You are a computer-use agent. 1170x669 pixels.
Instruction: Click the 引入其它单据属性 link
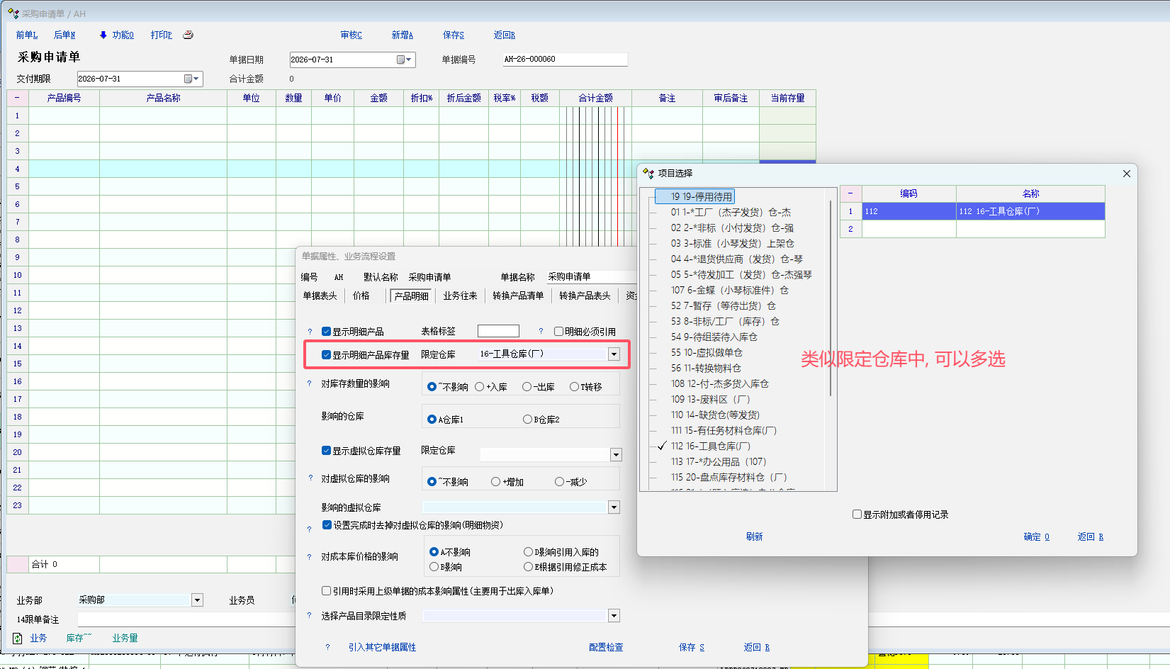pyautogui.click(x=382, y=648)
